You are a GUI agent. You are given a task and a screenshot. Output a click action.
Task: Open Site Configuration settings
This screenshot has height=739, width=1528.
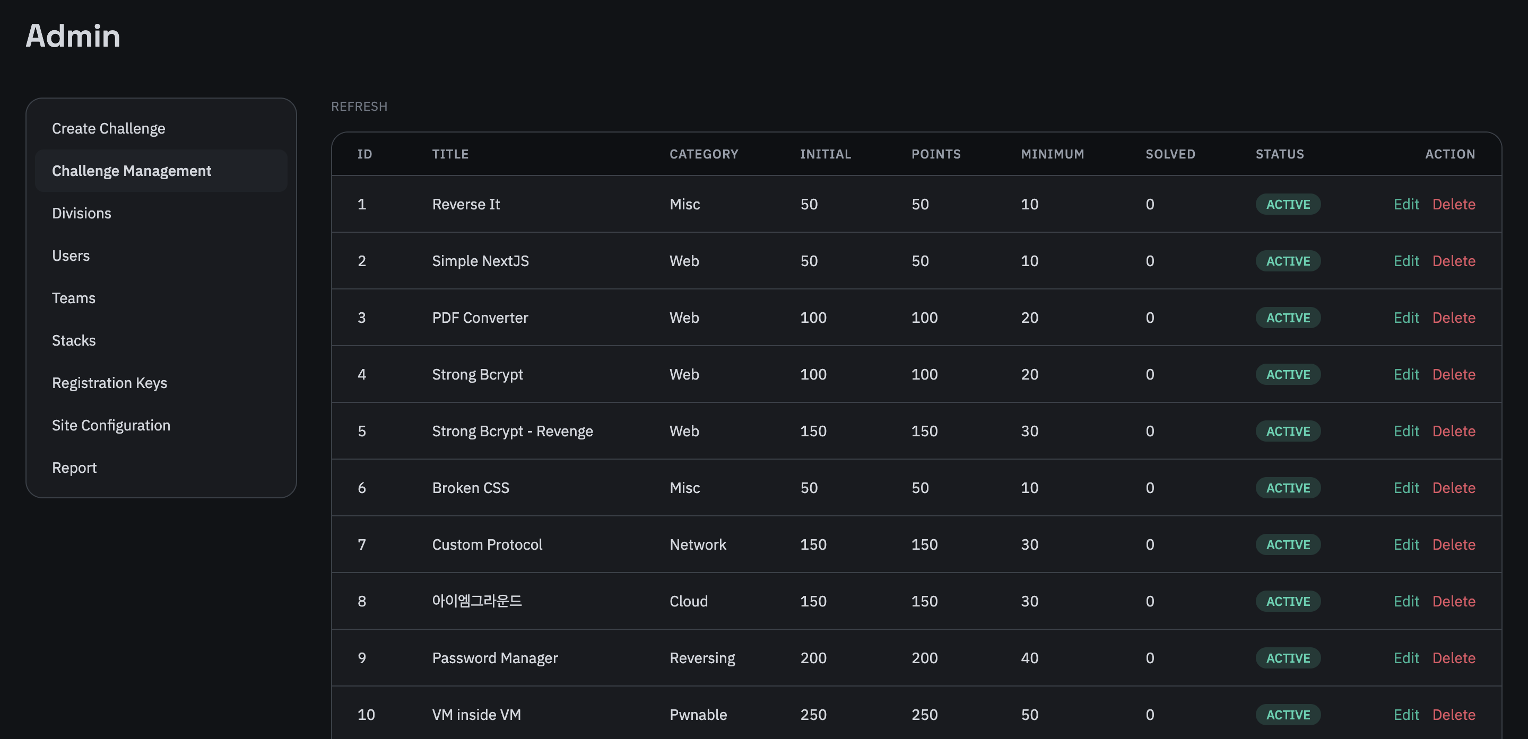(111, 425)
